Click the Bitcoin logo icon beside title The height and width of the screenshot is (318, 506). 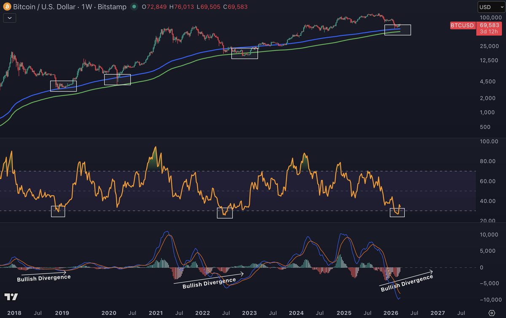[7, 7]
